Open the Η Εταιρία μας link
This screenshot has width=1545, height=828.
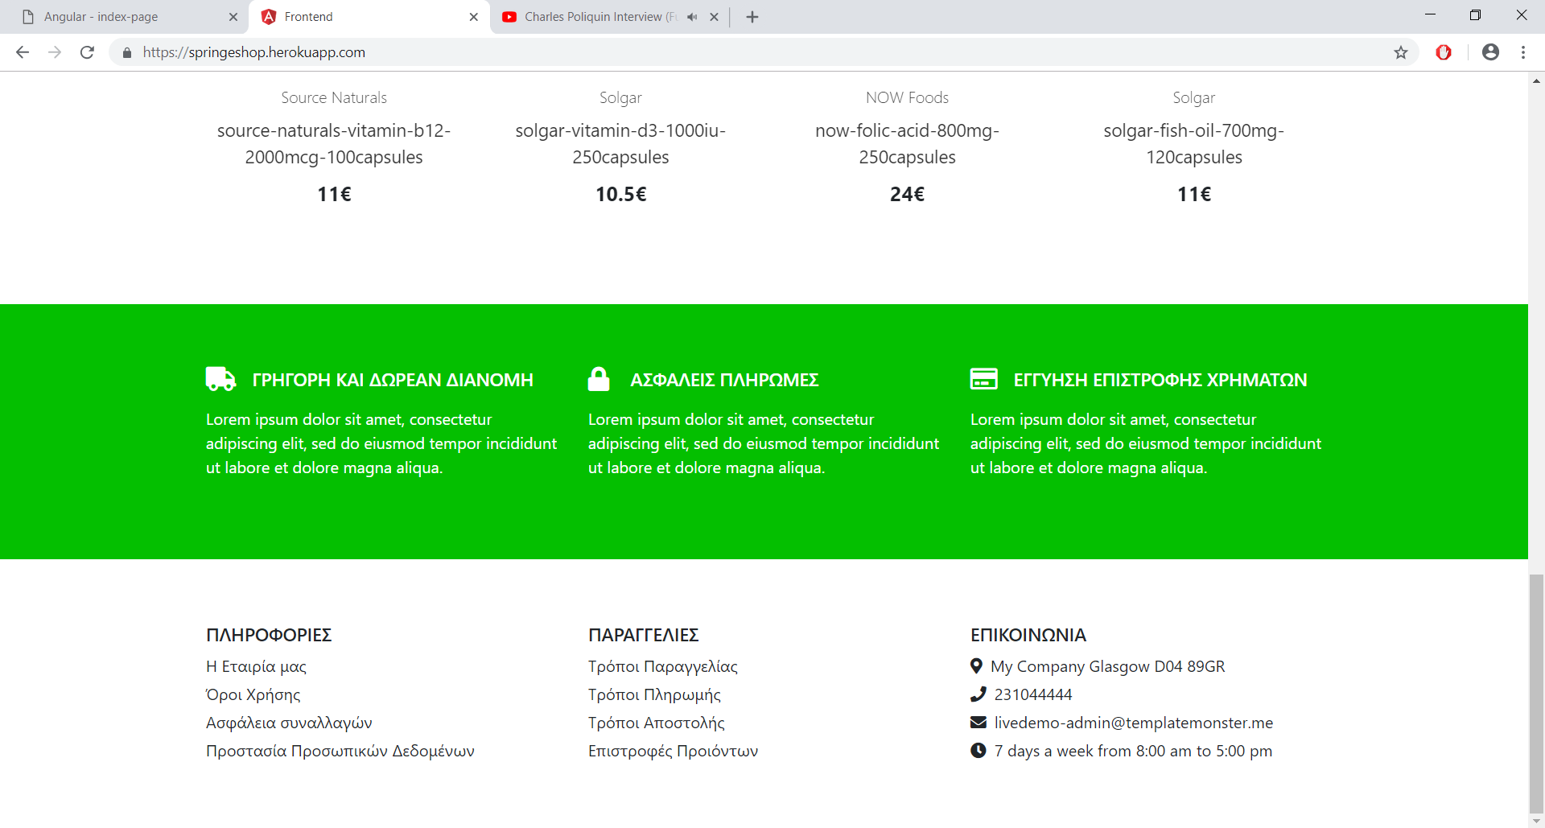click(256, 666)
